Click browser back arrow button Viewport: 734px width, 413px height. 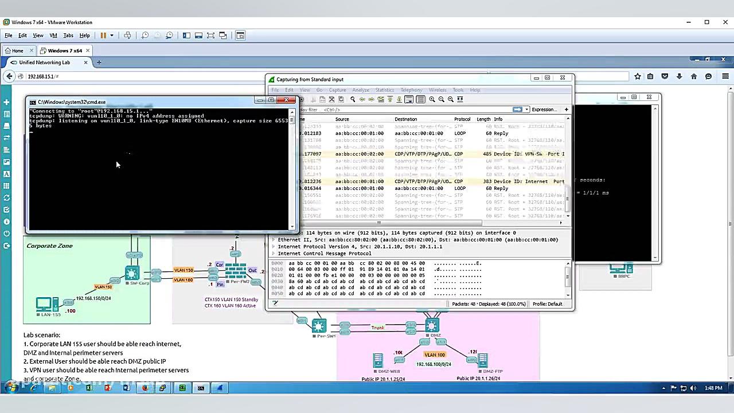pyautogui.click(x=9, y=76)
